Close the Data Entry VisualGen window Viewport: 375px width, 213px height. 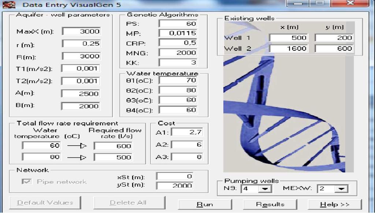[350, 3]
